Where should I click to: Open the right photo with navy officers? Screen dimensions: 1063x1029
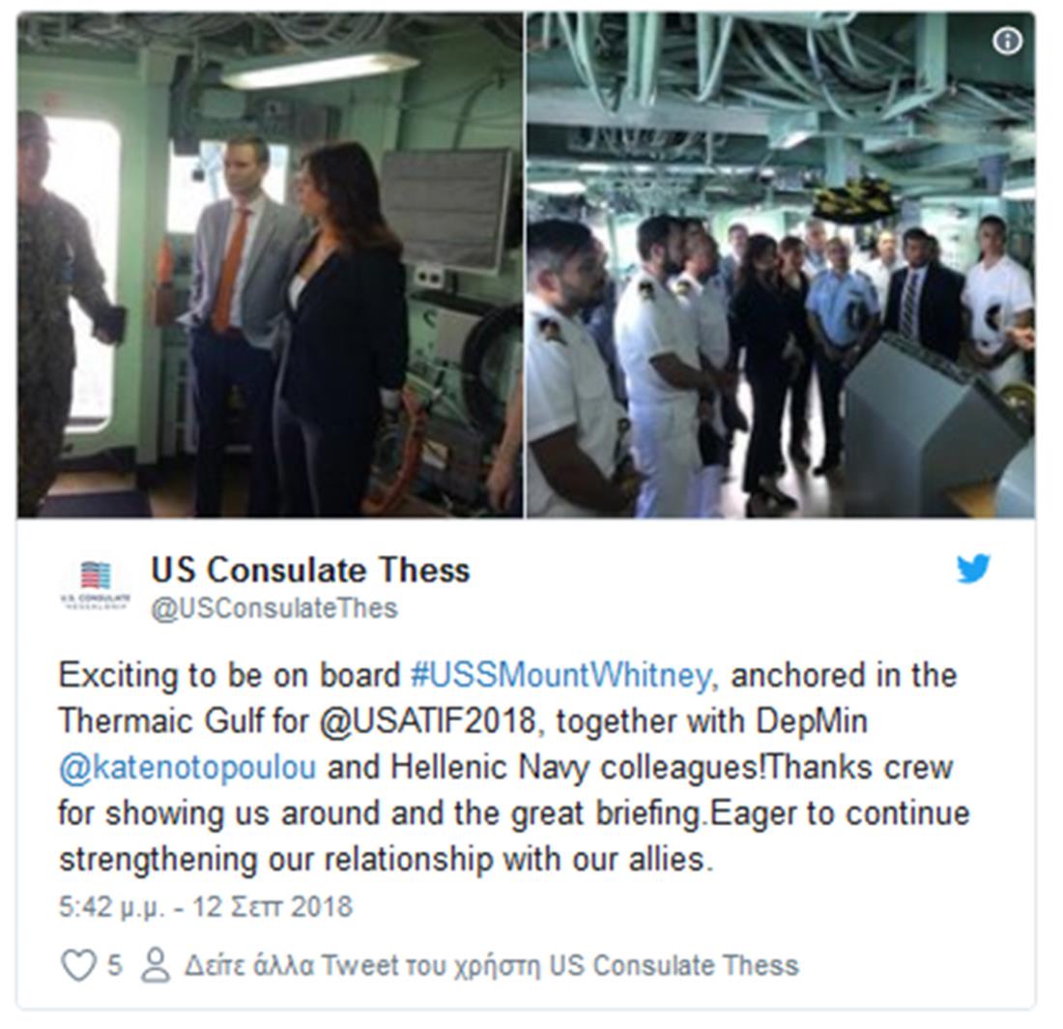click(781, 265)
